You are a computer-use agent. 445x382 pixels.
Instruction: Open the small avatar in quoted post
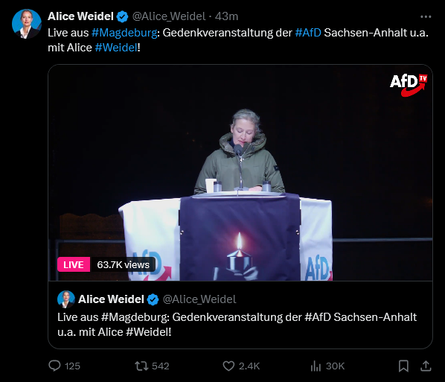coord(66,299)
